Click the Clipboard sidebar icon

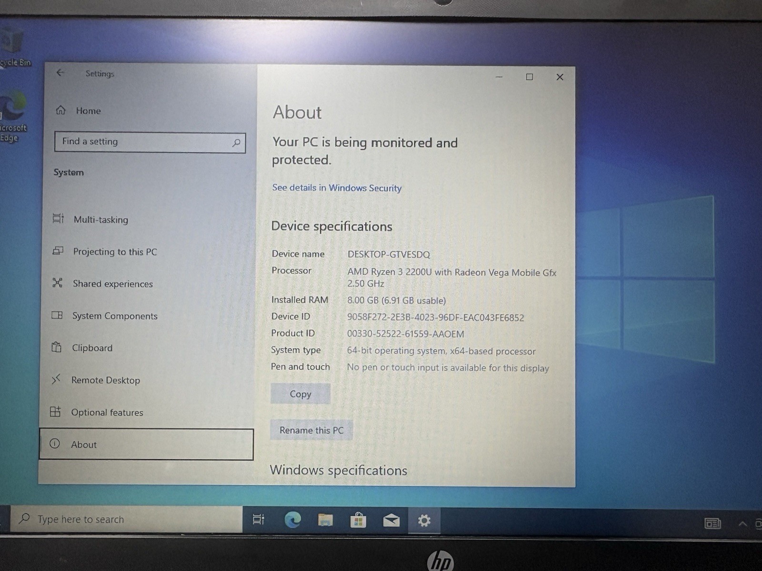coord(56,347)
